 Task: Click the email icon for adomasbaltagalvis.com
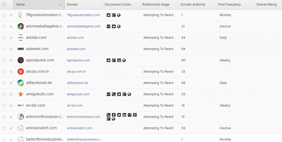coord(108,26)
